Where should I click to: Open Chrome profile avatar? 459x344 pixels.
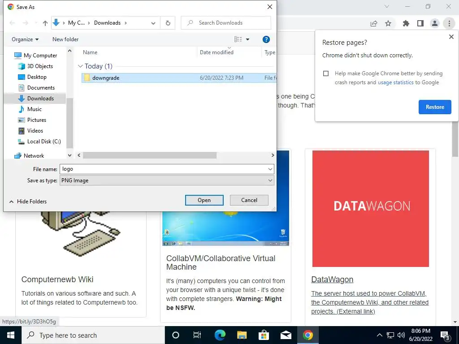tap(435, 23)
